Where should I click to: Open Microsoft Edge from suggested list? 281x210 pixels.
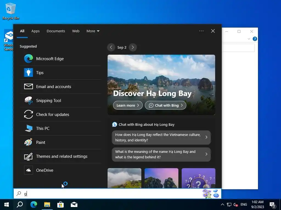(x=61, y=59)
